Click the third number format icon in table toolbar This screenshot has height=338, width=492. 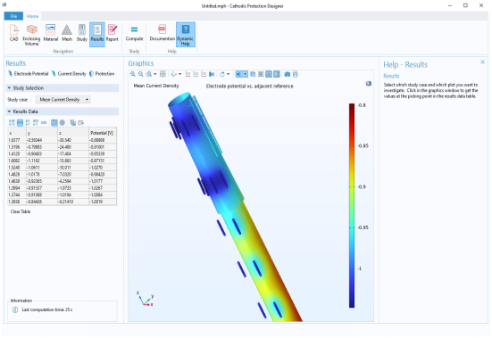pos(28,122)
